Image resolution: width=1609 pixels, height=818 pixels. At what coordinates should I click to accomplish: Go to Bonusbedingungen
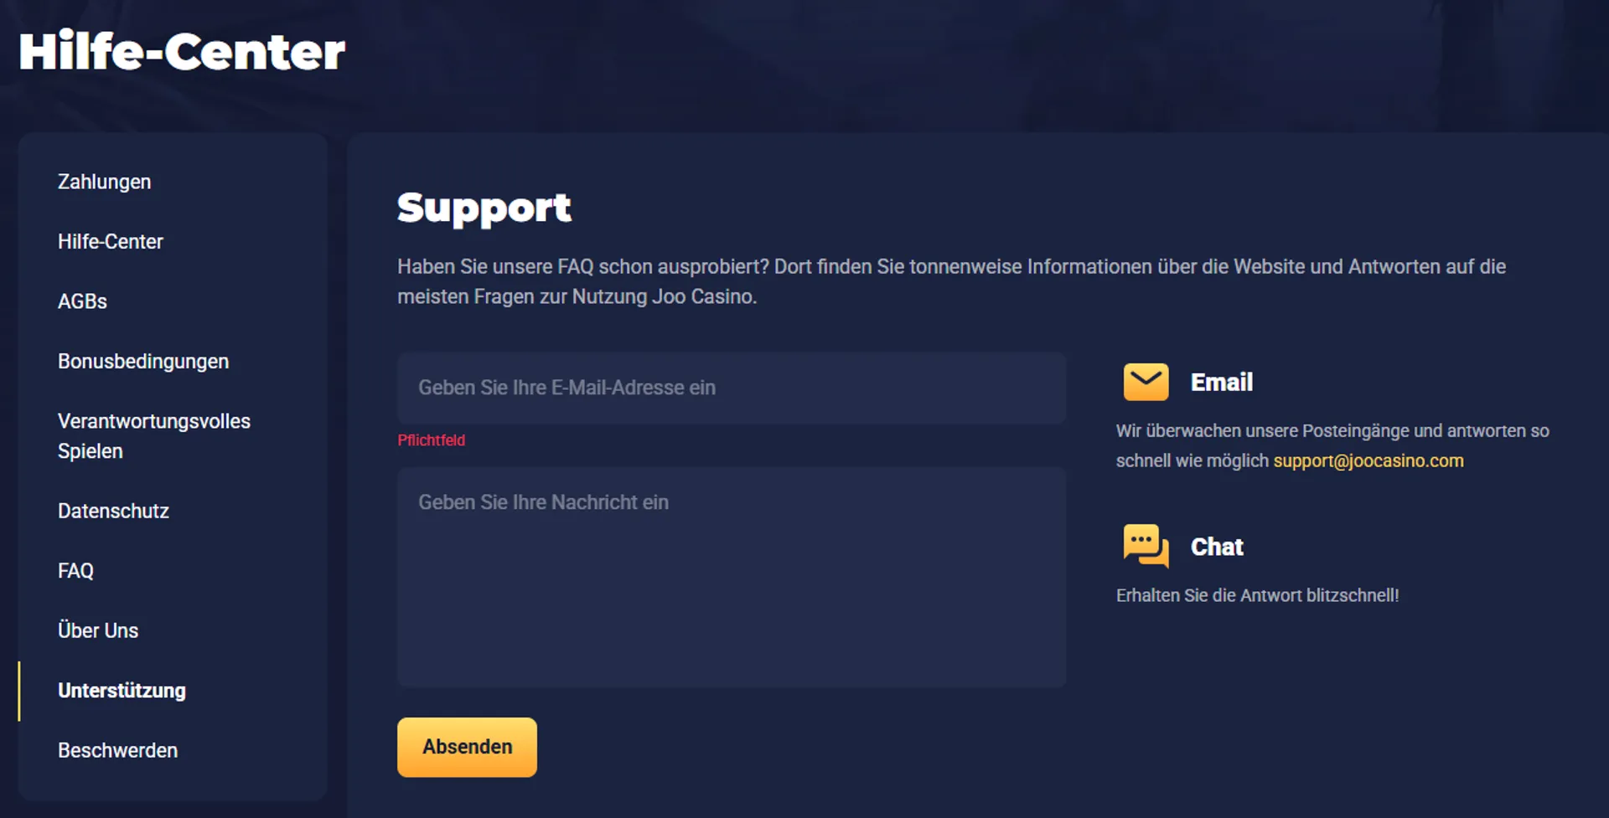(143, 361)
